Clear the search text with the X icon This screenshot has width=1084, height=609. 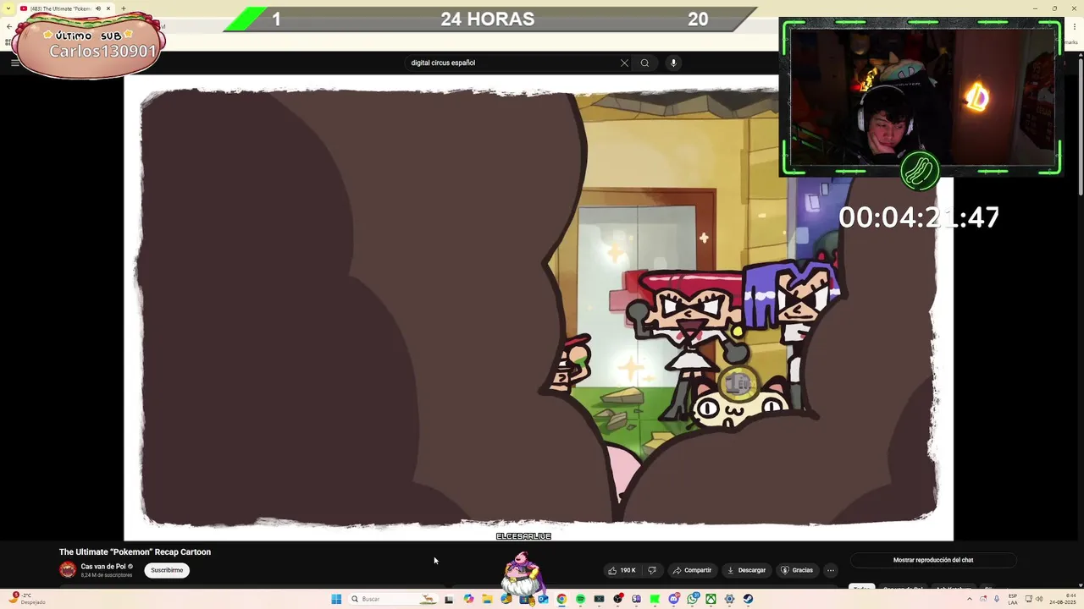pyautogui.click(x=624, y=63)
